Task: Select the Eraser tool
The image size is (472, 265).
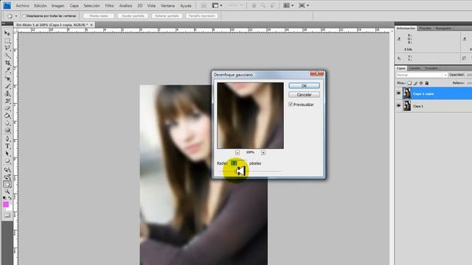Action: [7, 108]
